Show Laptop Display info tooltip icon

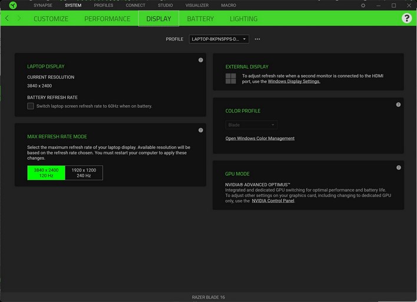coord(201,60)
